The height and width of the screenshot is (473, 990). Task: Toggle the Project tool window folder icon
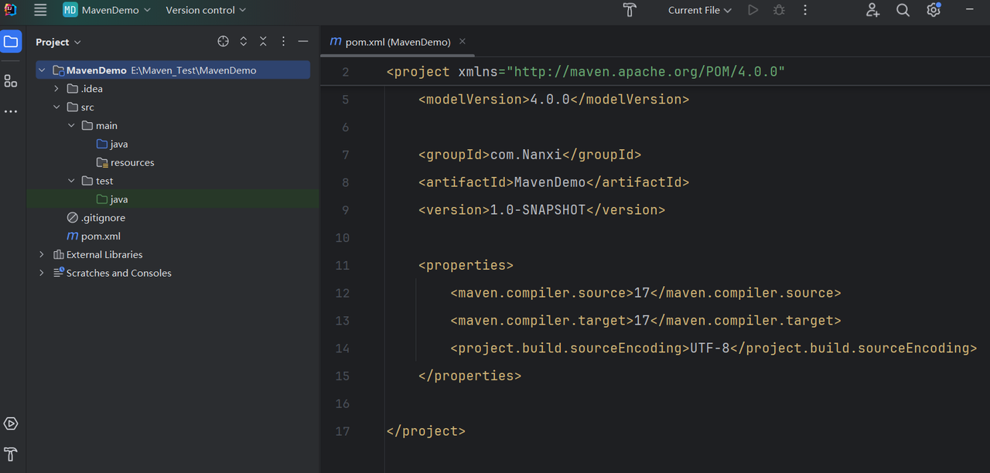11,42
